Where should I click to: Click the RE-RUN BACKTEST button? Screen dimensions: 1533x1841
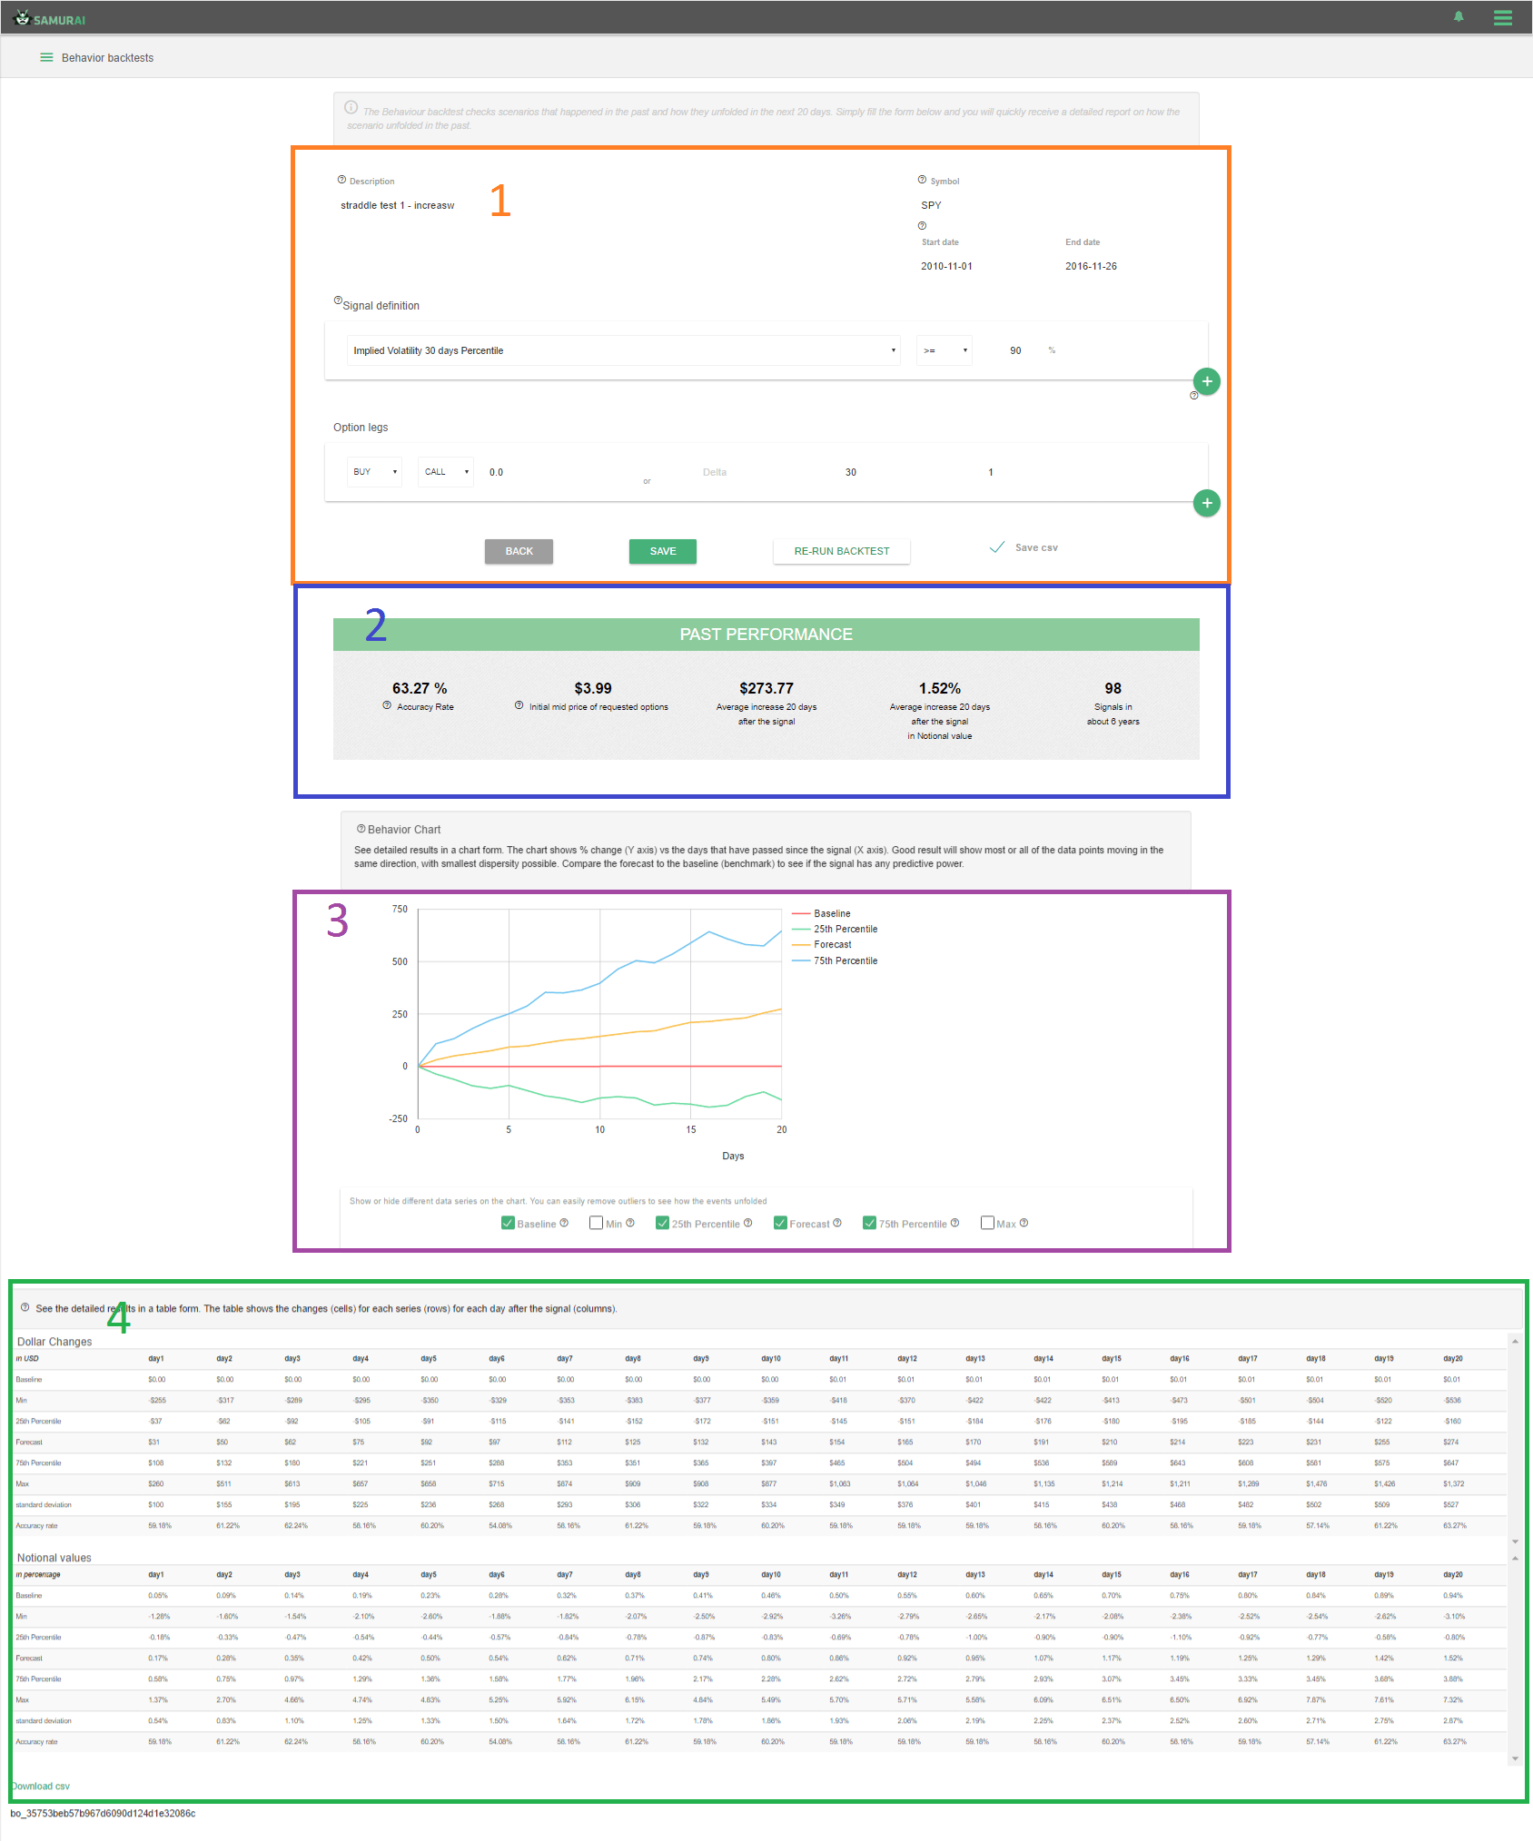842,551
